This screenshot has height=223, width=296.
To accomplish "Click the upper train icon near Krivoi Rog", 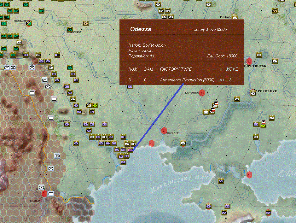I will click(x=216, y=103).
